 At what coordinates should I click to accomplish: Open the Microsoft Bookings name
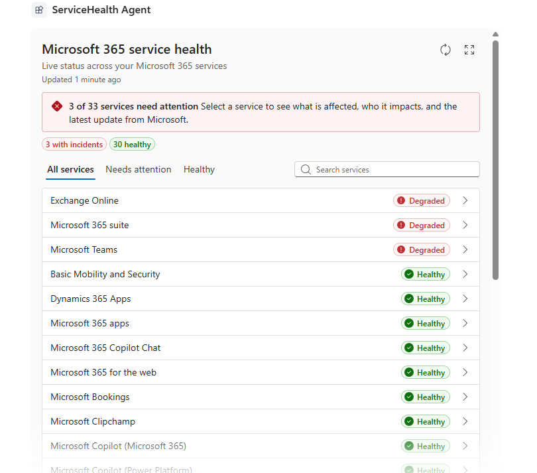90,397
